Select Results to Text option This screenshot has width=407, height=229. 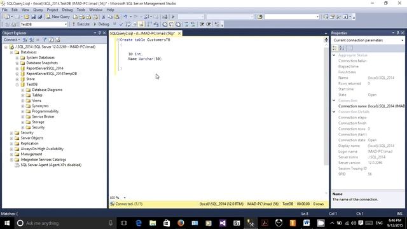pos(165,24)
